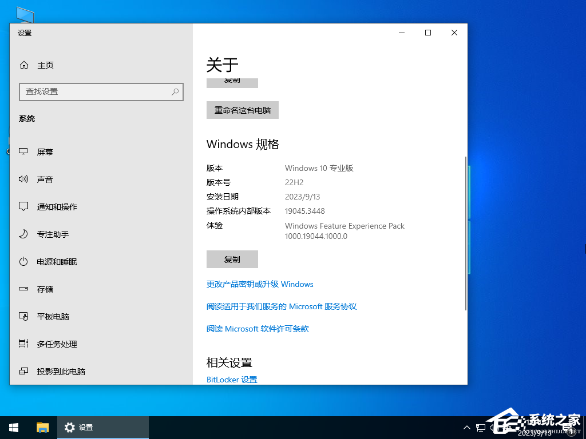This screenshot has height=439, width=586.
Task: Click the Home (主页) icon in sidebar
Action: [x=24, y=65]
